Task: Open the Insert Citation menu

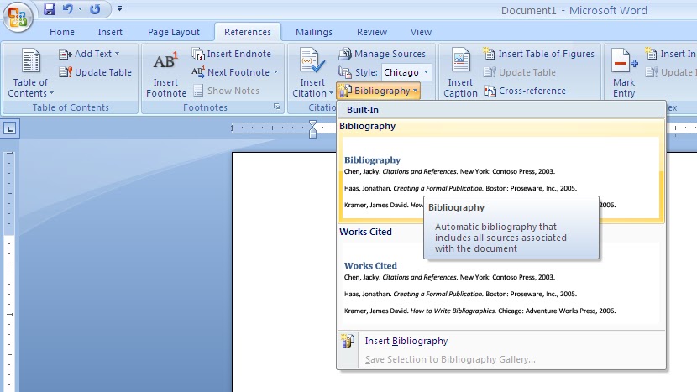Action: [x=312, y=73]
